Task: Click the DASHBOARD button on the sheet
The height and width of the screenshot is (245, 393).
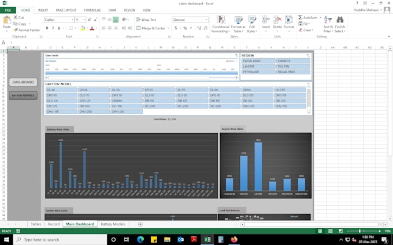Action: (x=23, y=82)
